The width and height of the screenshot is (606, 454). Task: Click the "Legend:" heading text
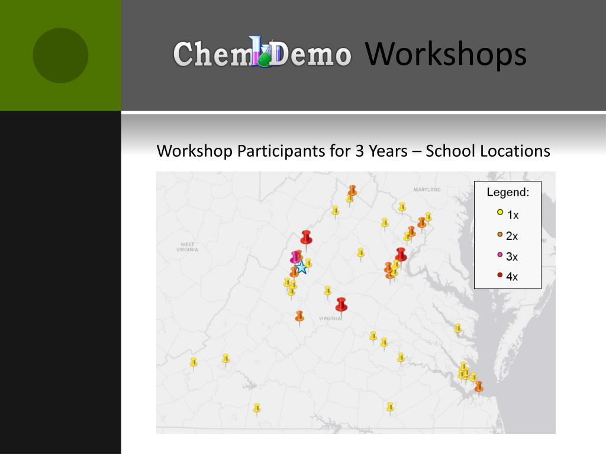[x=508, y=192]
